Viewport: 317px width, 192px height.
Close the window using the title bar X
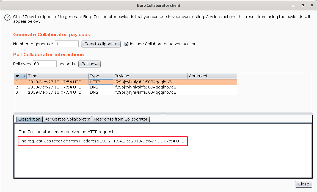click(312, 5)
